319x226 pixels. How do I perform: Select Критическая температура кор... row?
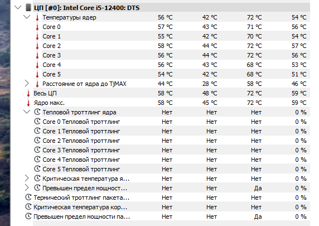pyautogui.click(x=167, y=207)
